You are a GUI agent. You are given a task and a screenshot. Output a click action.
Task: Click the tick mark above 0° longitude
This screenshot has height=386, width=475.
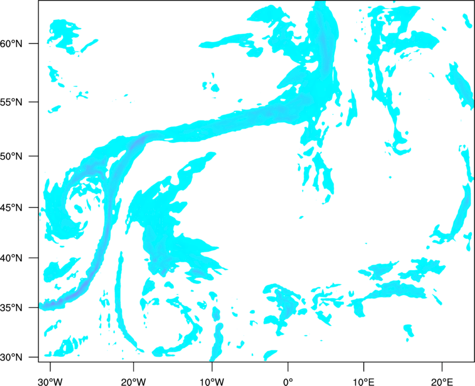pyautogui.click(x=288, y=366)
